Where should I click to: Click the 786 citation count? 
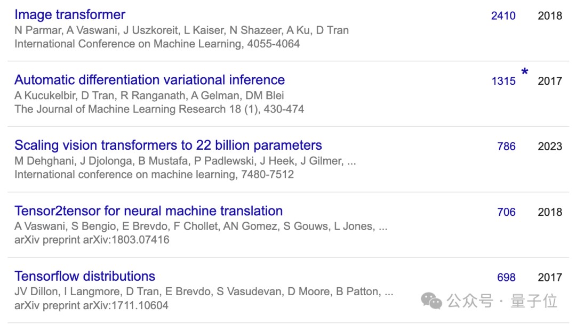(506, 147)
